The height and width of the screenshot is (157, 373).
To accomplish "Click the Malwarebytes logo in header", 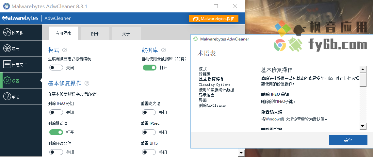I will click(x=20, y=18).
